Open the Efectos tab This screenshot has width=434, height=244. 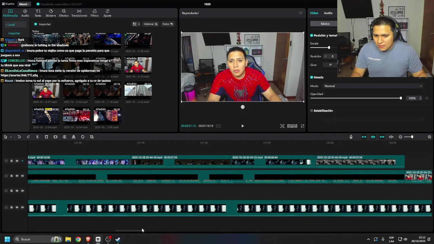[64, 13]
